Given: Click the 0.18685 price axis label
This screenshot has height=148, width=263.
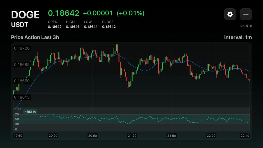Looking at the screenshot, I should pos(22,64).
